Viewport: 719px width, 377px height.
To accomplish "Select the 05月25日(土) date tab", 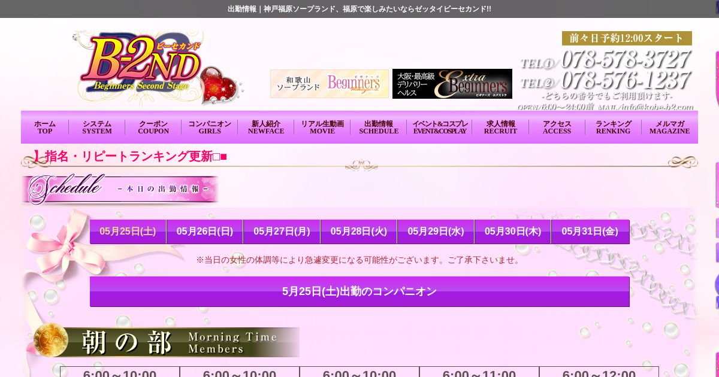I will pyautogui.click(x=128, y=232).
